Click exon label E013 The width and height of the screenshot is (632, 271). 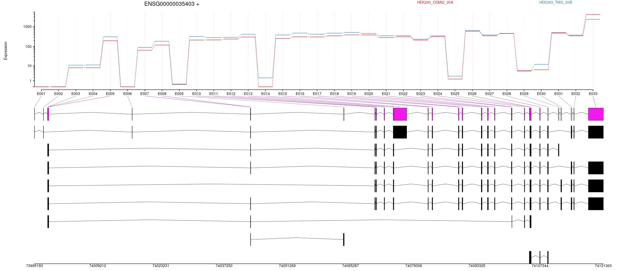[248, 94]
